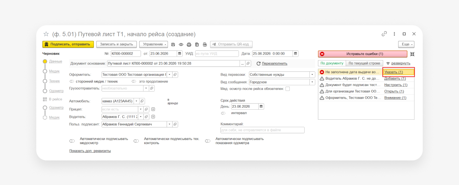Open calendar for 'День' validity field

[x=261, y=106]
